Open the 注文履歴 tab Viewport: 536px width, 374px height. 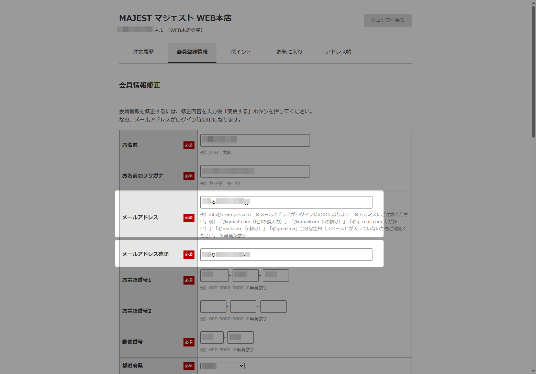(143, 52)
